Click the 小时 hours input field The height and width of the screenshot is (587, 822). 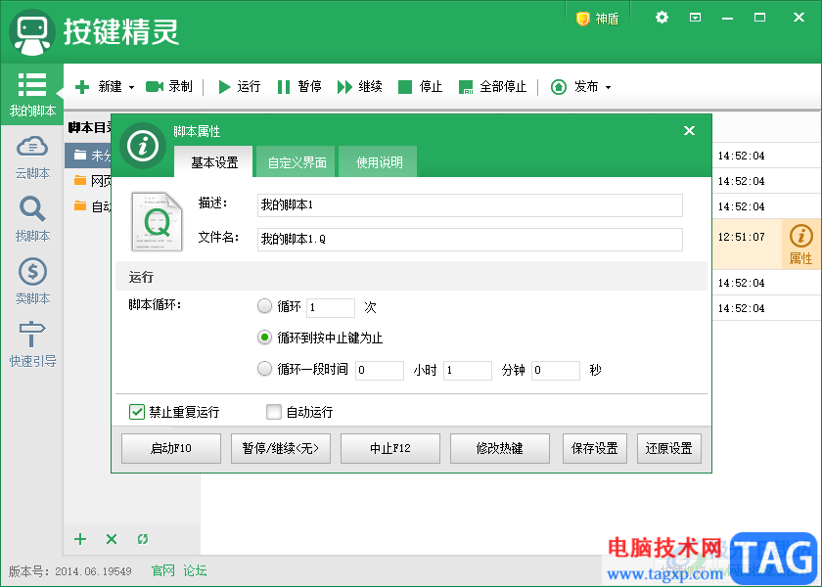click(x=380, y=370)
